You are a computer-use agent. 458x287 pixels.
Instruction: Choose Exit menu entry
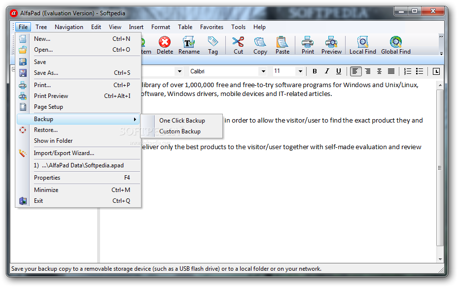(x=78, y=201)
